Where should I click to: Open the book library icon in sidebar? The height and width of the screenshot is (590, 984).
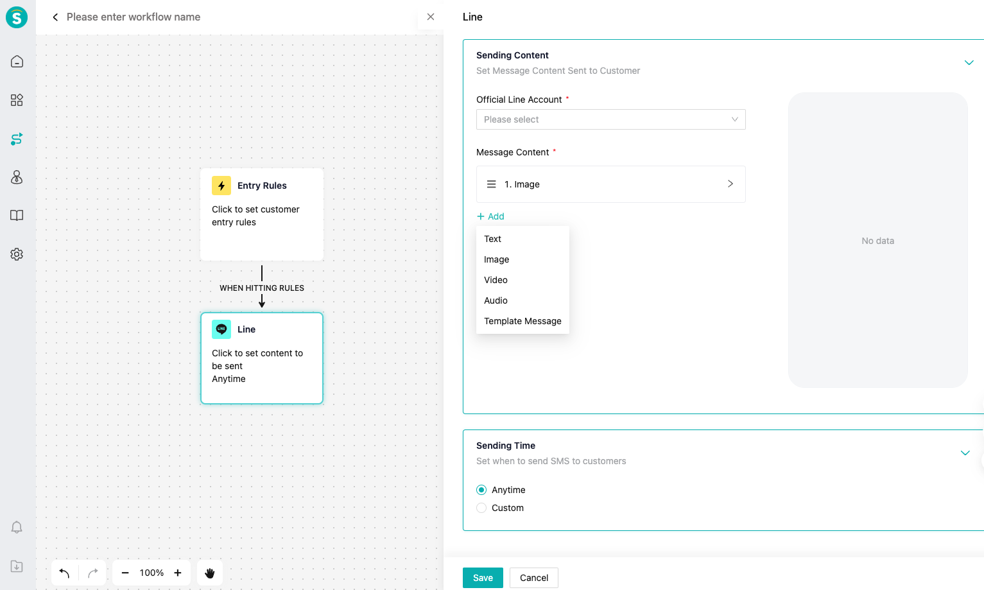(17, 216)
